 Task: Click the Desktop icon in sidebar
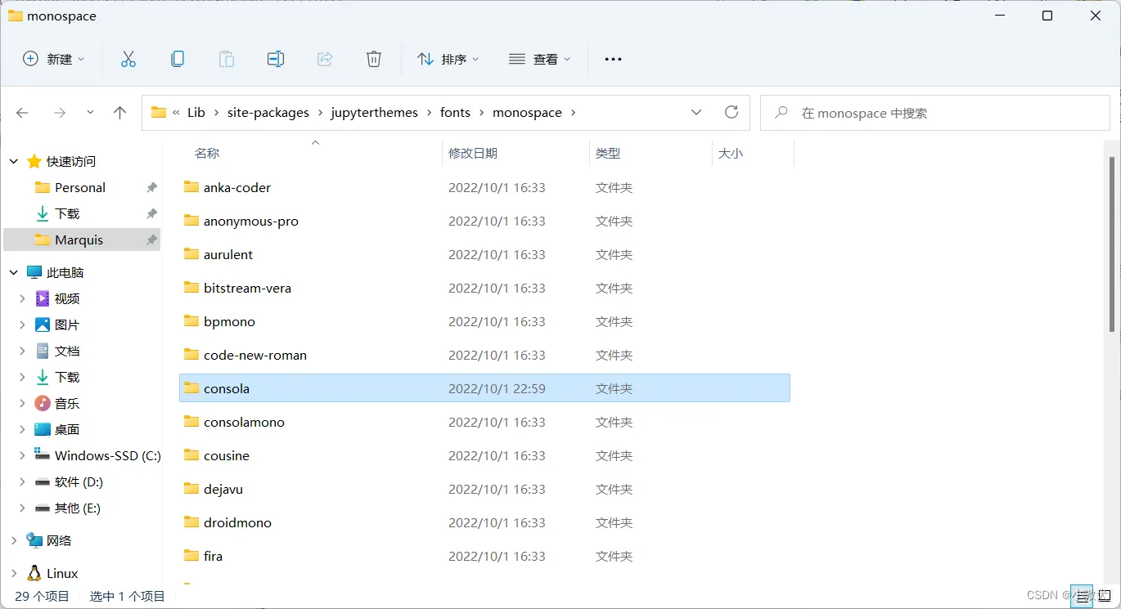pos(43,429)
